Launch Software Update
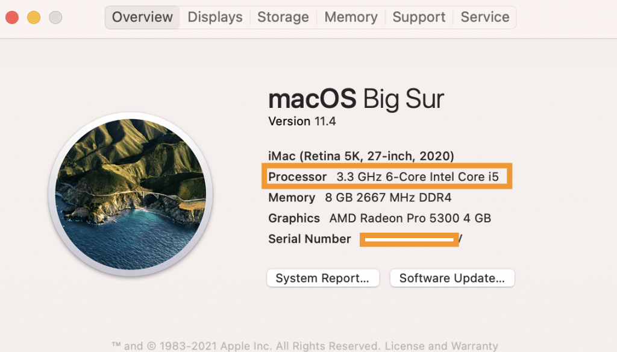 tap(451, 278)
